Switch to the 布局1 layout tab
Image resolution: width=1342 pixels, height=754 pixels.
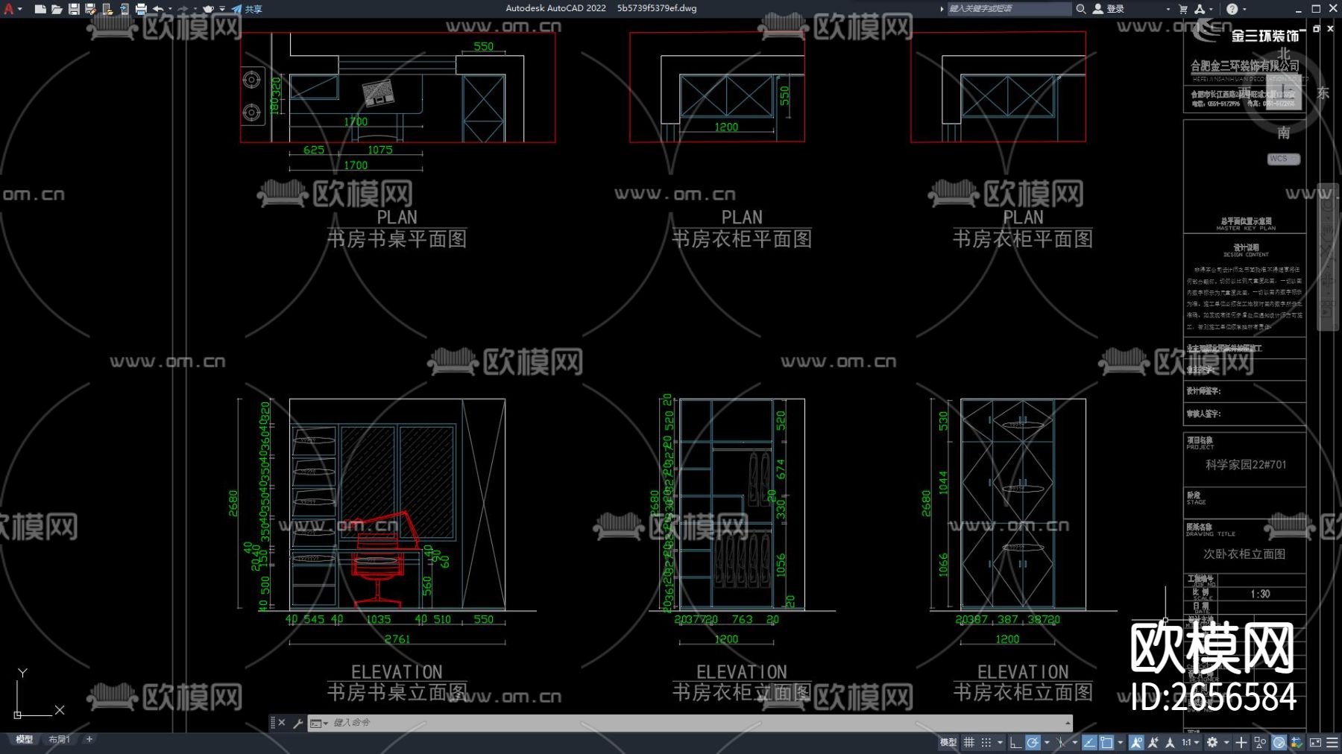click(x=59, y=740)
